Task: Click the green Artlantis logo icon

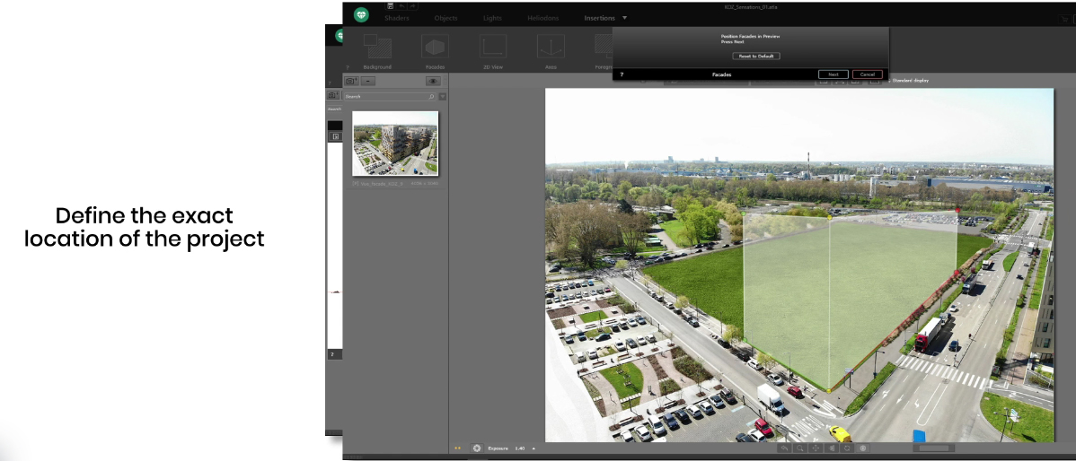Action: pos(361,14)
